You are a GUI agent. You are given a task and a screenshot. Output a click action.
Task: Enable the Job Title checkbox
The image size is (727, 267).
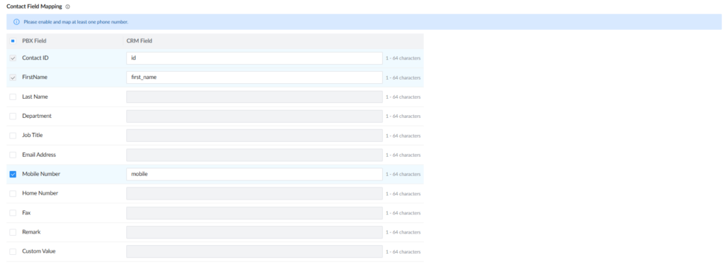click(x=13, y=136)
